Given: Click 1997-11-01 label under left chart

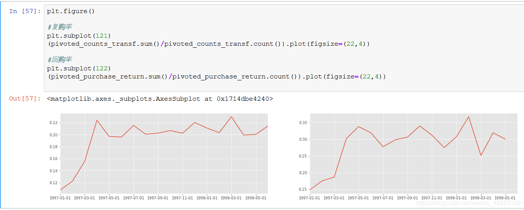Looking at the screenshot, I should [x=182, y=198].
